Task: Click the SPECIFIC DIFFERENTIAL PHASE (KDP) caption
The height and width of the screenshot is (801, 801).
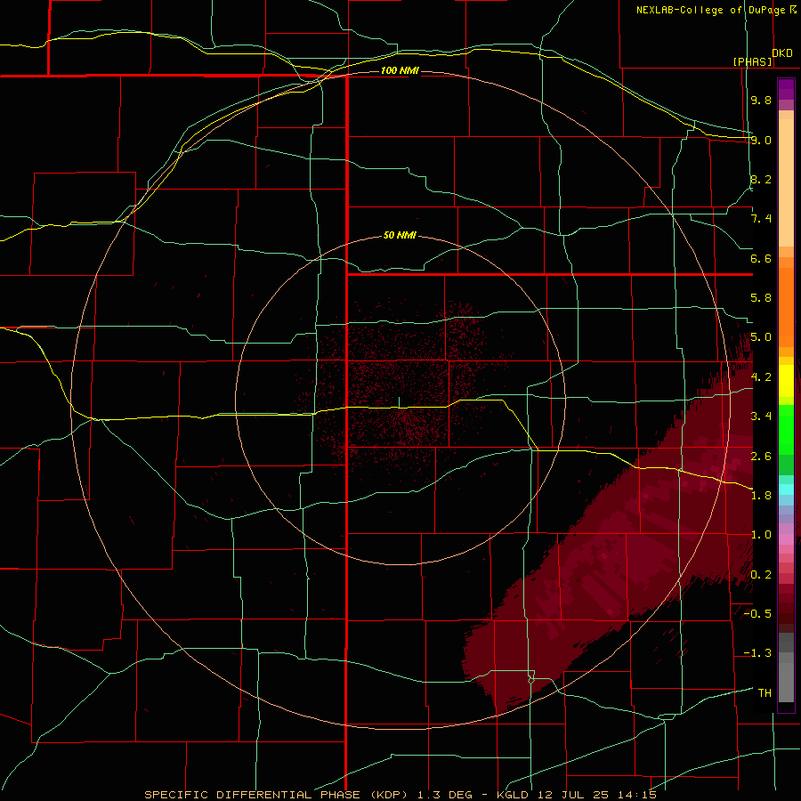Action: point(278,795)
